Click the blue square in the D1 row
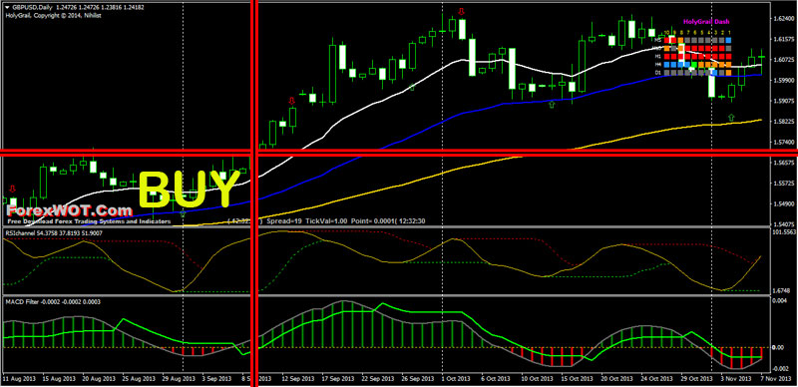 click(x=714, y=73)
